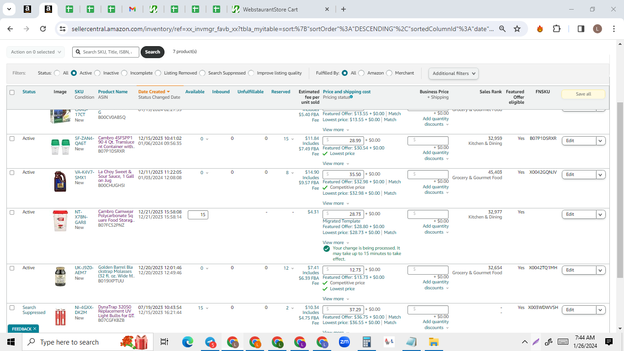Select the Incomplete status filter
The width and height of the screenshot is (624, 351).
(124, 73)
